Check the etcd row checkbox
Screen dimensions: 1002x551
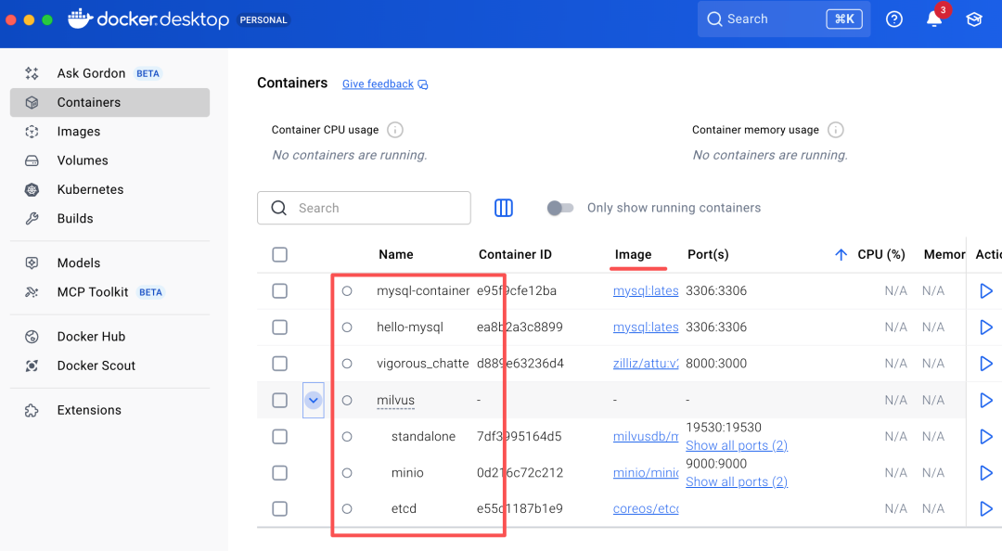click(x=280, y=509)
